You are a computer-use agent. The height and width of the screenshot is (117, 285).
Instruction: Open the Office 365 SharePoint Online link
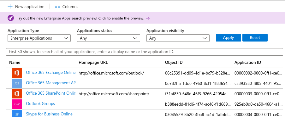click(51, 93)
